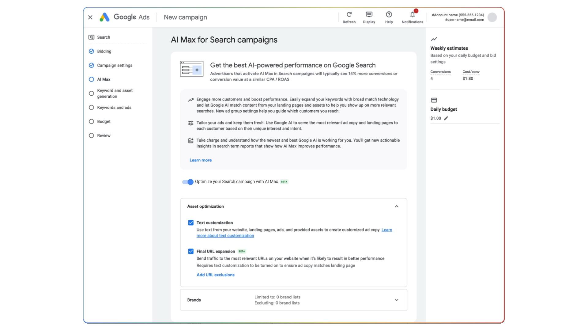Click the Google Ads logo

[125, 17]
